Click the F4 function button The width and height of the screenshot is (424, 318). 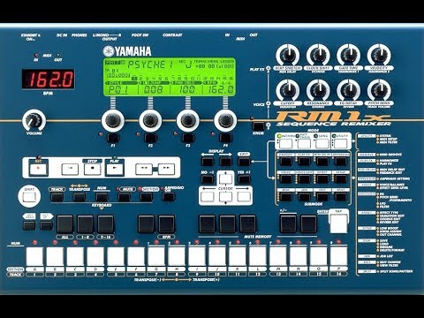point(225,138)
